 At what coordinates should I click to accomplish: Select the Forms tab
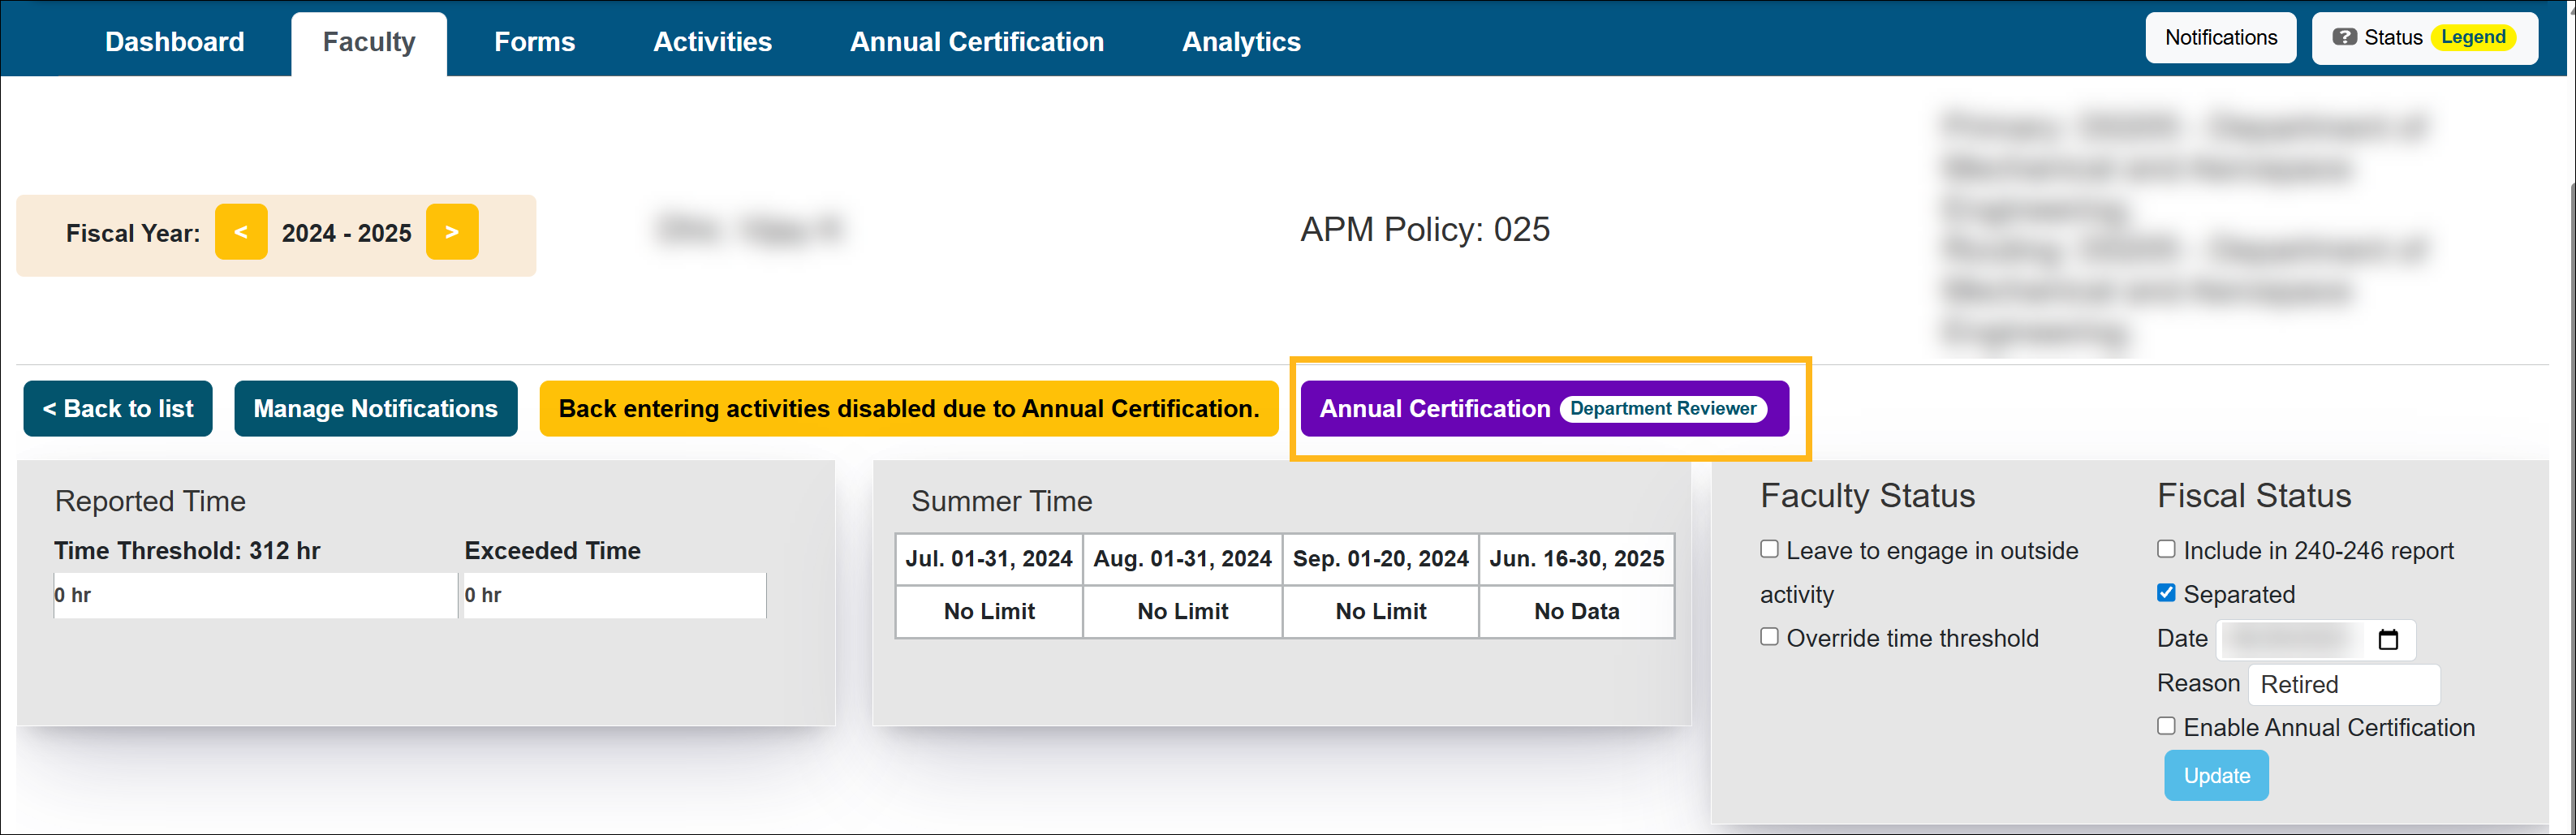535,41
